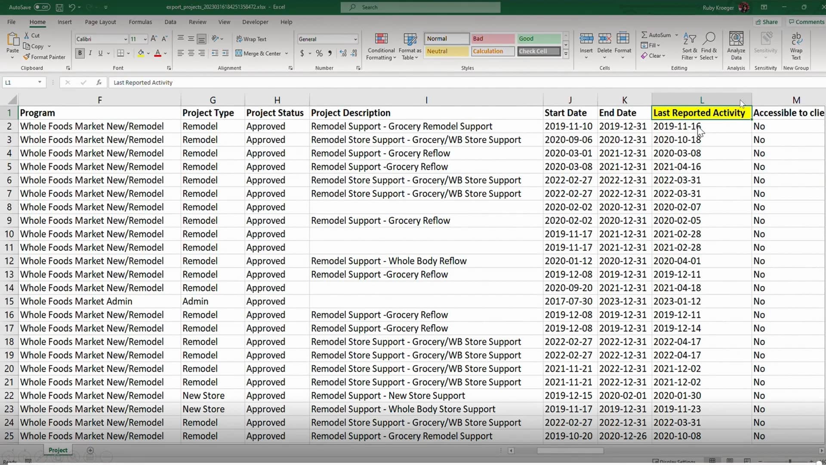Open the Name Box dropdown arrow
This screenshot has height=465, width=826.
pyautogui.click(x=40, y=82)
